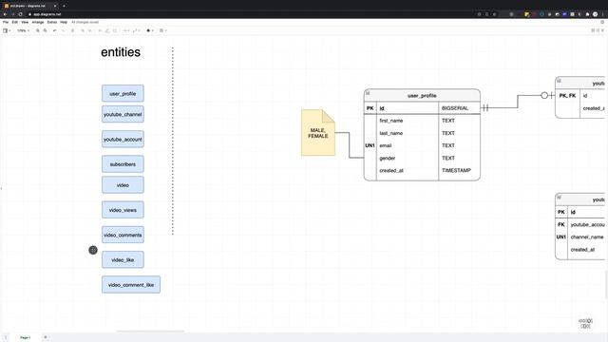Select the subscribers entity box
Screen dimensions: 608x342
tap(123, 164)
